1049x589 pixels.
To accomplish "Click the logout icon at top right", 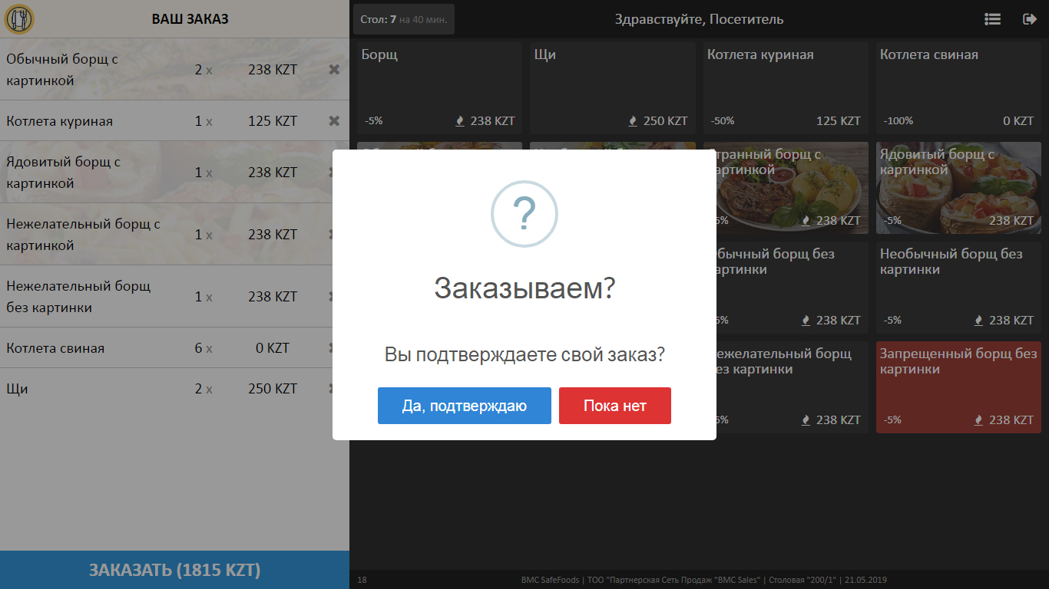I will [1030, 19].
